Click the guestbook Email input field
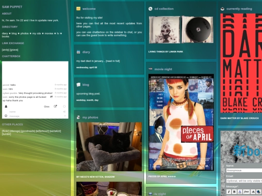The height and width of the screenshot is (196, 262). (x=244, y=181)
